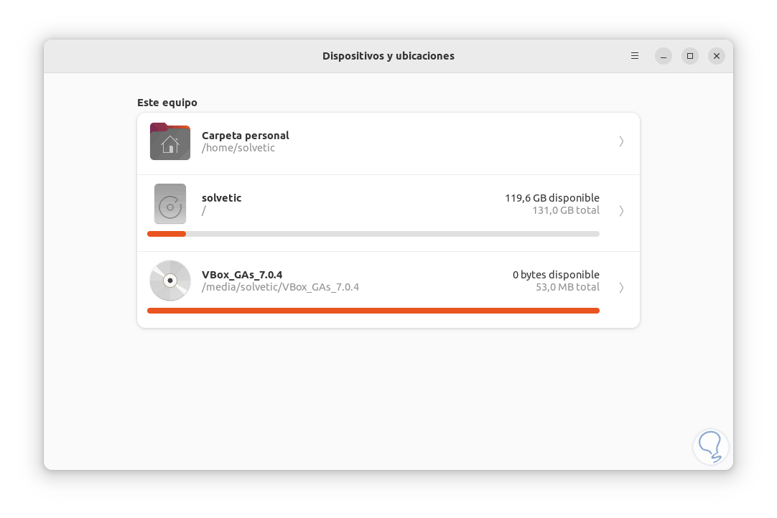Click the Solvetic watermark logo

[710, 446]
